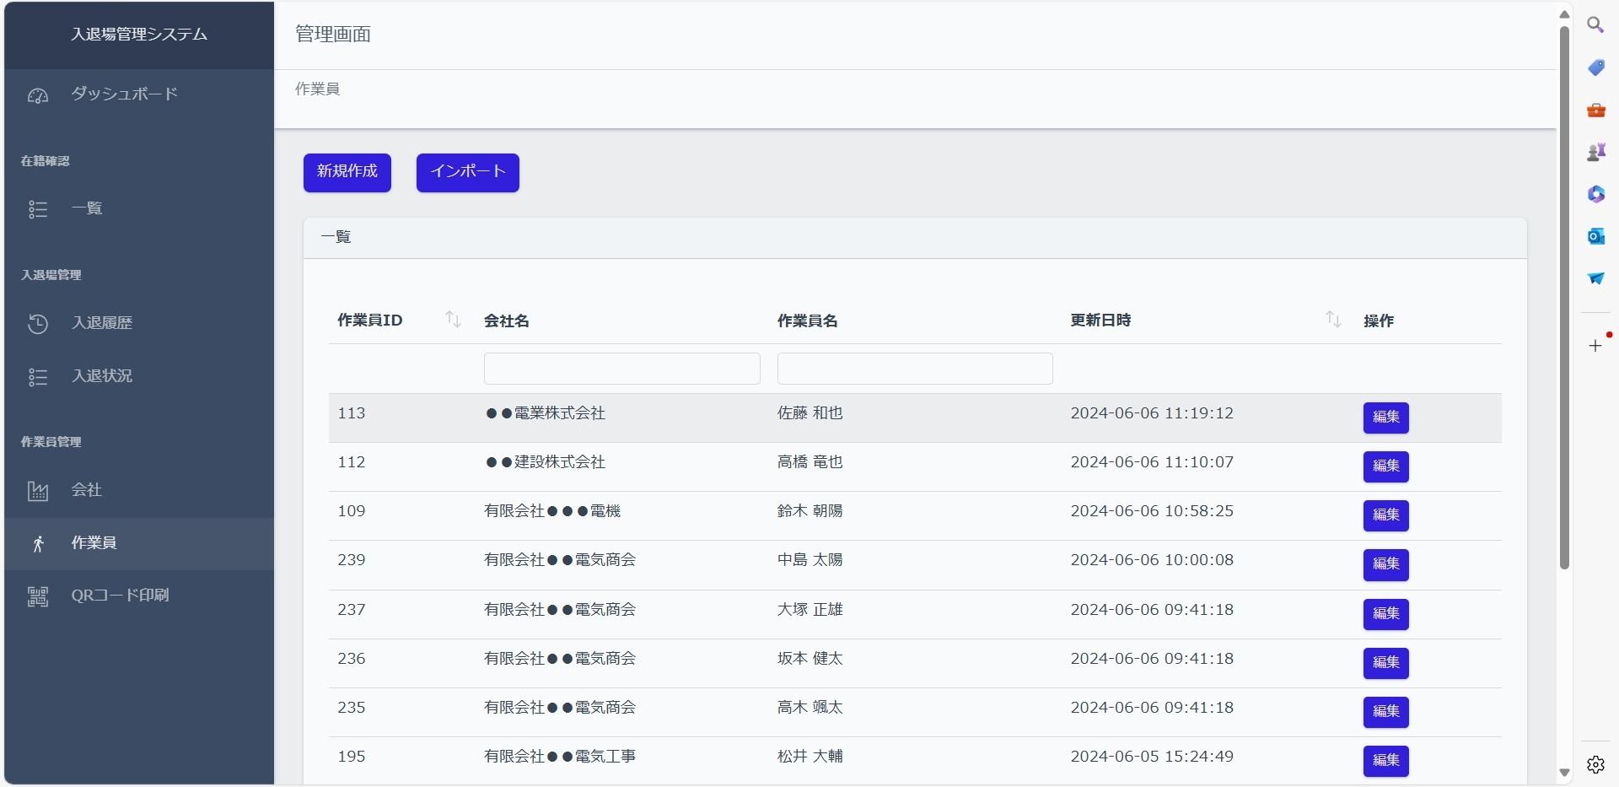Image resolution: width=1619 pixels, height=787 pixels.
Task: Click the 作業員 breadcrumb text
Action: pyautogui.click(x=317, y=89)
